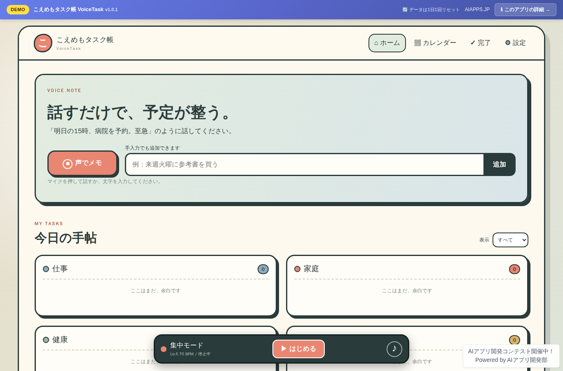Screen dimensions: 563x371
Task: Click the 家庭 task count badge
Action: [514, 269]
